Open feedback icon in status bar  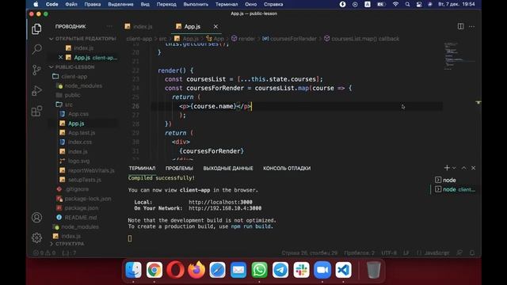click(x=459, y=253)
